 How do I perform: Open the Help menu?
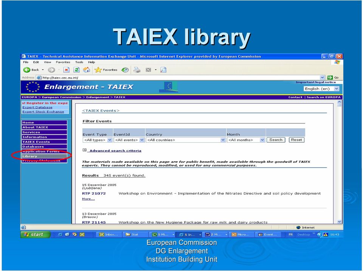92,62
